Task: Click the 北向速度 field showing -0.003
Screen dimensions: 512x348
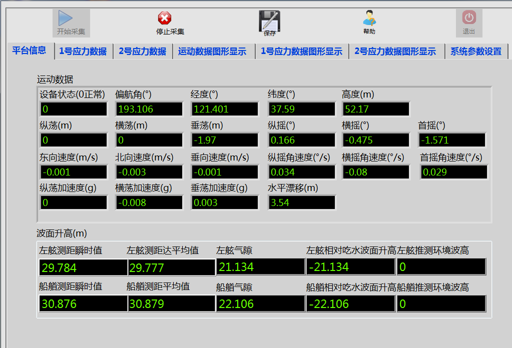Action: coord(149,172)
